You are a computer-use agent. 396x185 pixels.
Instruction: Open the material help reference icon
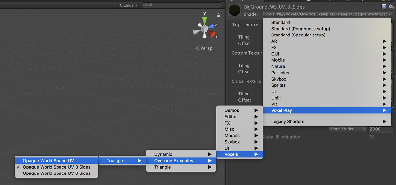(384, 7)
